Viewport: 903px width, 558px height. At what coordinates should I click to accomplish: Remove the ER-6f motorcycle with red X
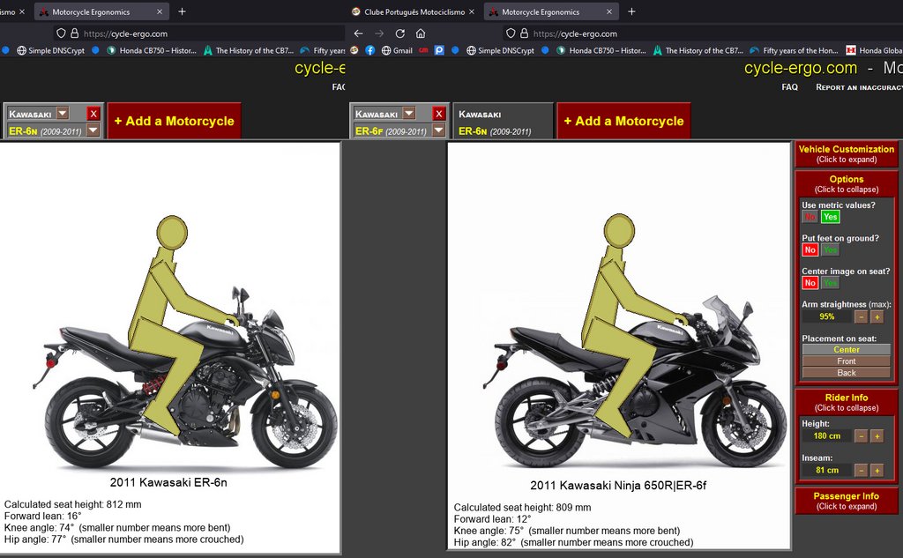[x=439, y=114]
